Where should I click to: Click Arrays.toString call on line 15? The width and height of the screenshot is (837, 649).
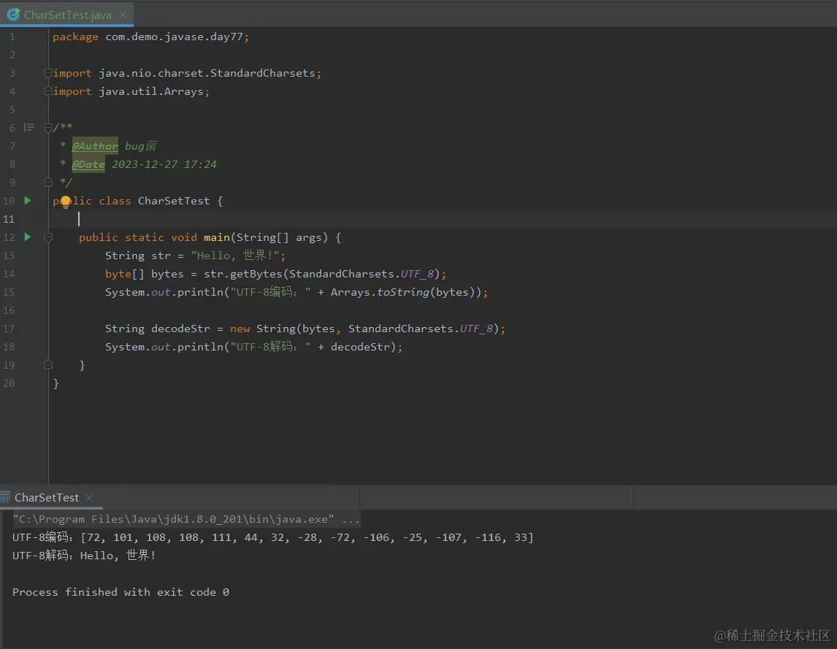(380, 292)
